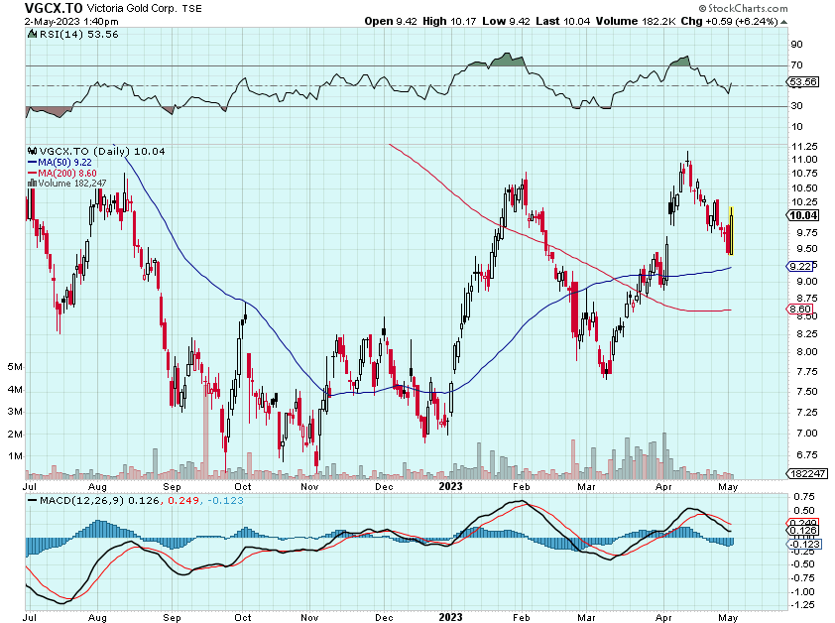835x623 pixels.
Task: Click the 7.00 price axis label
Action: (807, 434)
